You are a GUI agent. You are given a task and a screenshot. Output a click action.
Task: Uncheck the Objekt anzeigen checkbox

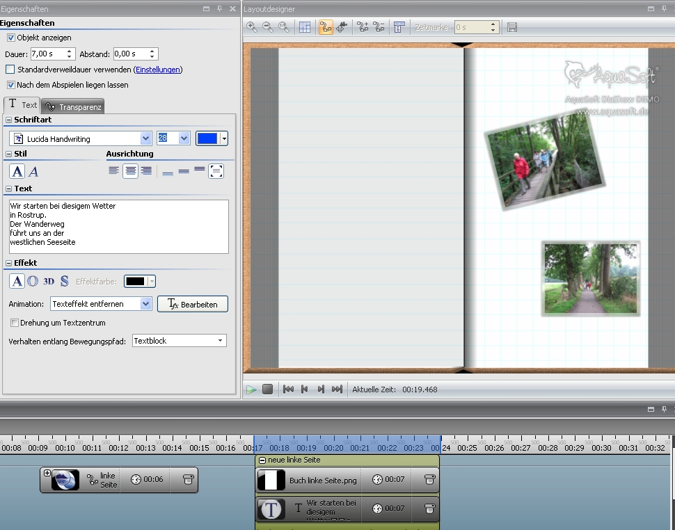pyautogui.click(x=10, y=38)
